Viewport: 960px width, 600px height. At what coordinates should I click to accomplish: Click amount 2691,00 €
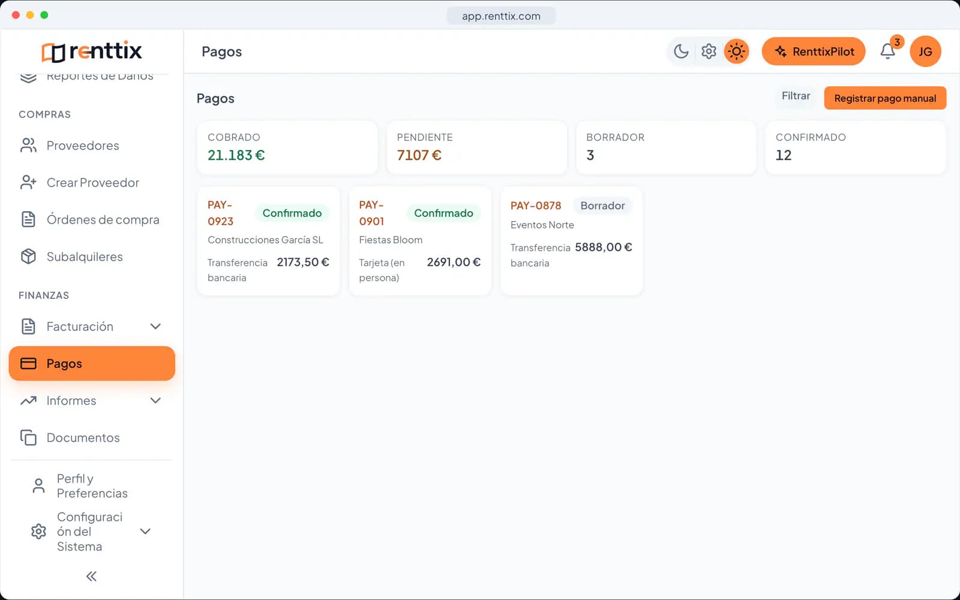tap(454, 262)
